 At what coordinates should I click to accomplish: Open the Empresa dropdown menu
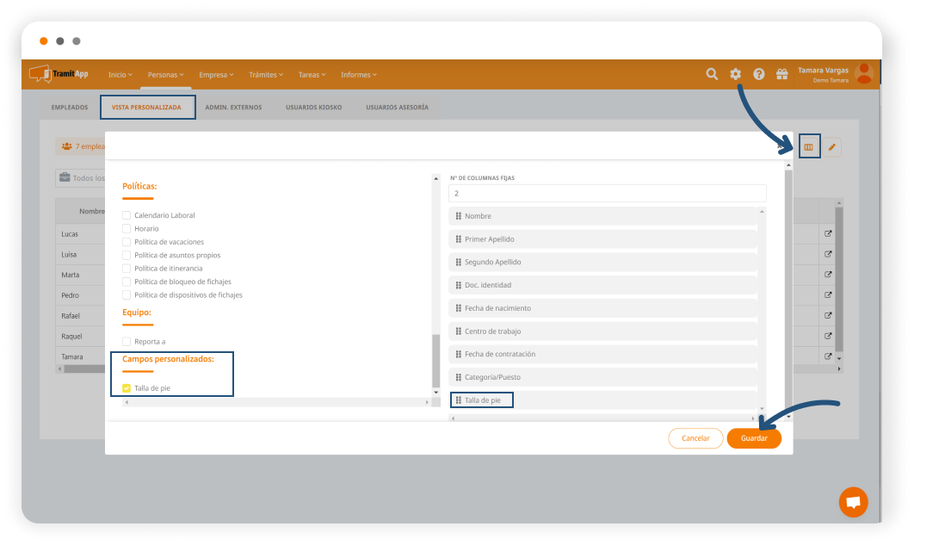click(216, 75)
